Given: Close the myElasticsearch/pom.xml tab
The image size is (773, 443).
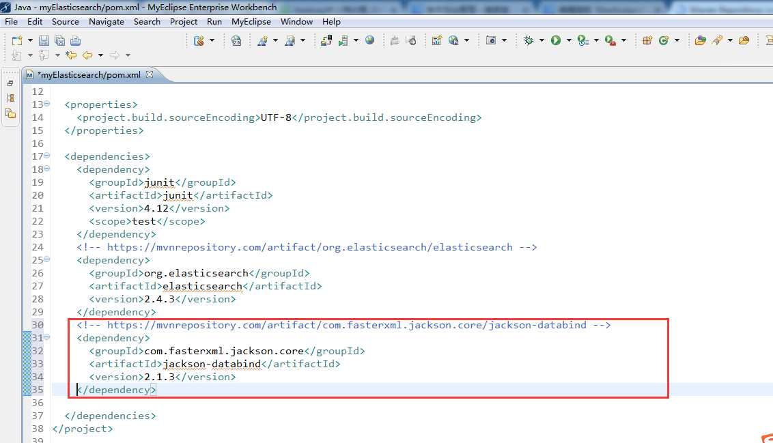Looking at the screenshot, I should click(x=150, y=74).
